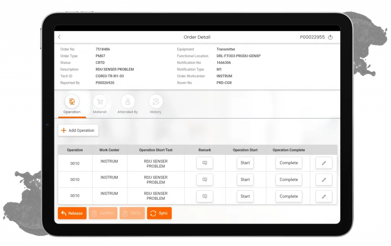Edit the second operation row with pencil
This screenshot has width=391, height=246.
pos(324,180)
